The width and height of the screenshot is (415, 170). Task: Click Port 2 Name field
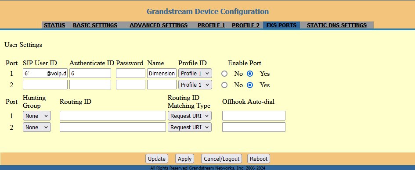coord(162,85)
